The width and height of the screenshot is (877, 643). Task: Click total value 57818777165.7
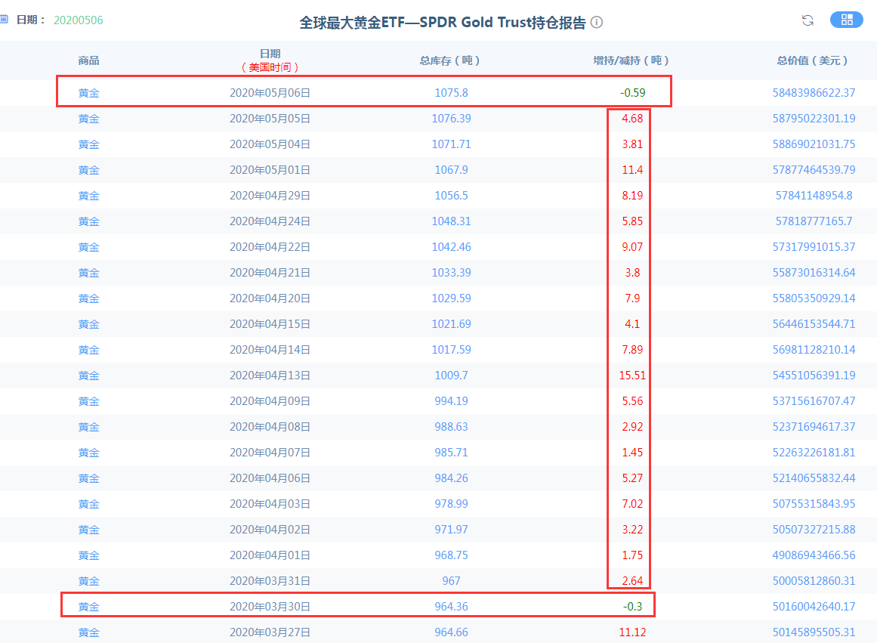[814, 221]
